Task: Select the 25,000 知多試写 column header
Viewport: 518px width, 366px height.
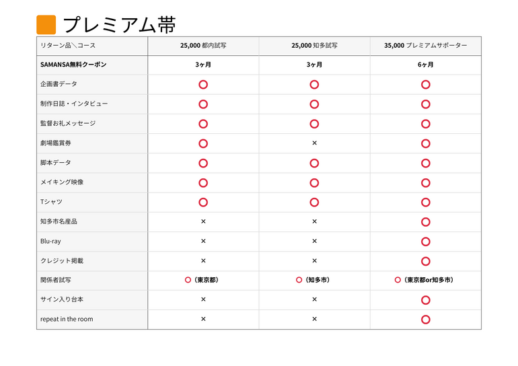Action: (314, 46)
